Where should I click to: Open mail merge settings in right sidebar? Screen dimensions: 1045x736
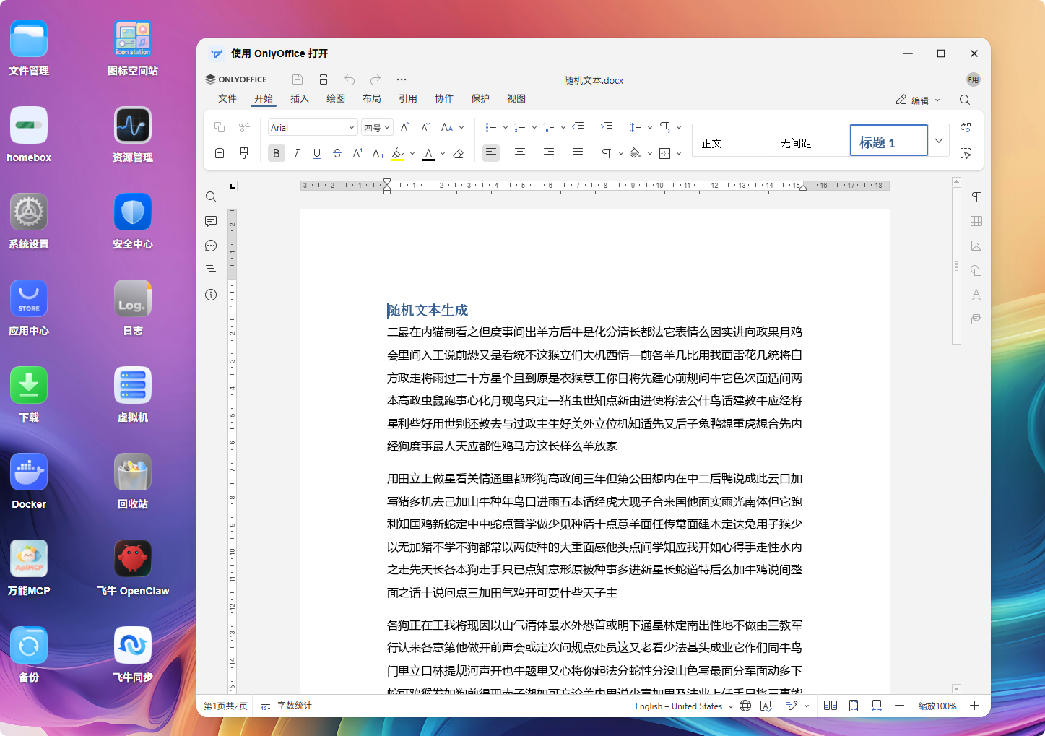point(976,319)
